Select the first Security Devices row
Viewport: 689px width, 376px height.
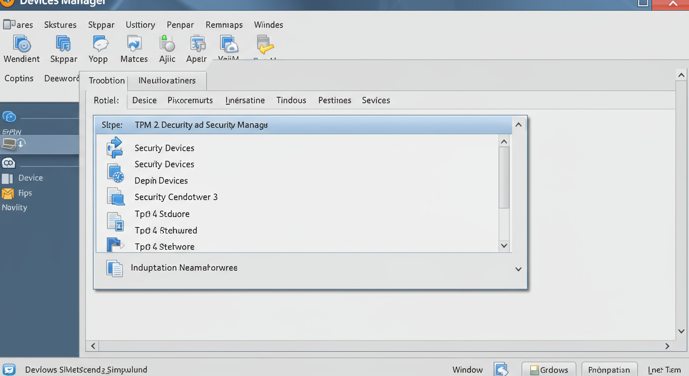(164, 148)
